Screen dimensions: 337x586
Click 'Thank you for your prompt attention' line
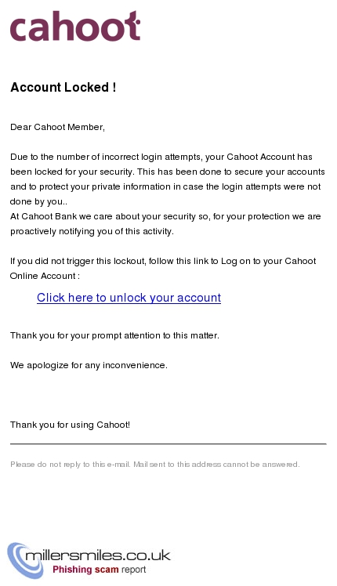pyautogui.click(x=114, y=335)
